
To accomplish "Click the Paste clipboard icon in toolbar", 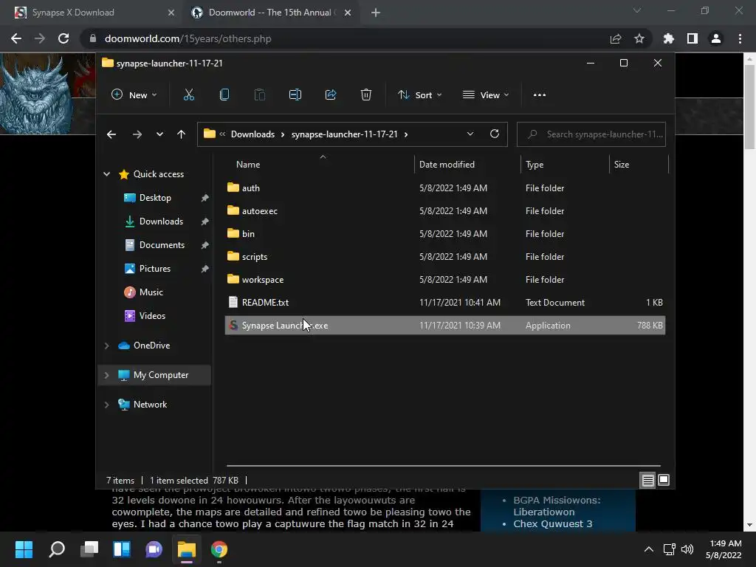I will [x=259, y=95].
